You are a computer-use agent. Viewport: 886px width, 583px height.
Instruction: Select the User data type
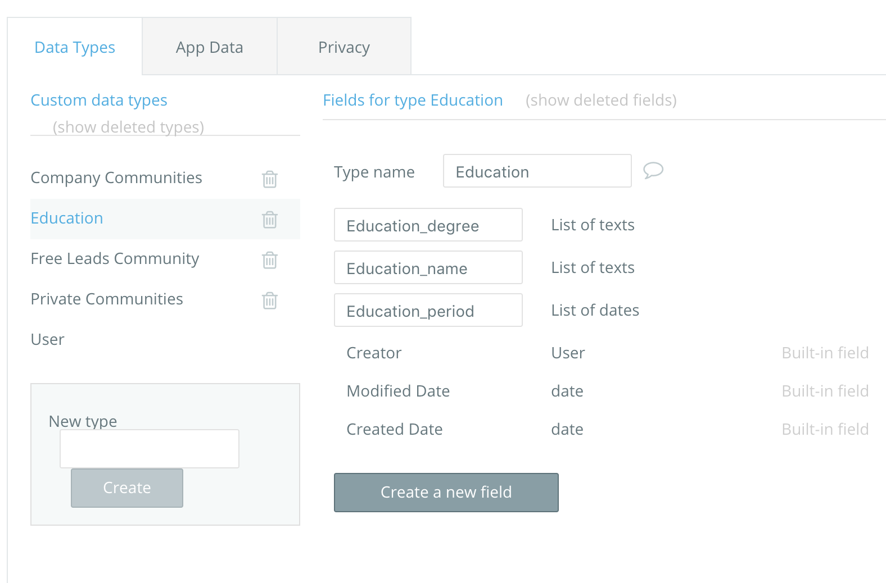48,339
